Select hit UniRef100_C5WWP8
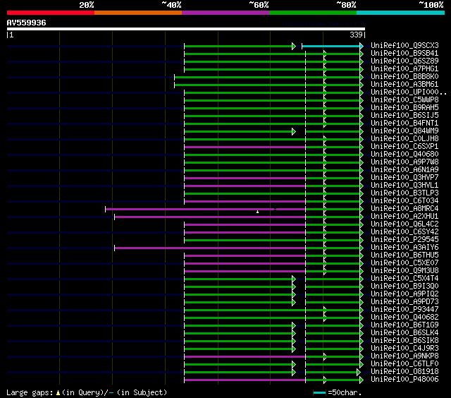Viewport: 451px width, 398px height. pos(404,100)
